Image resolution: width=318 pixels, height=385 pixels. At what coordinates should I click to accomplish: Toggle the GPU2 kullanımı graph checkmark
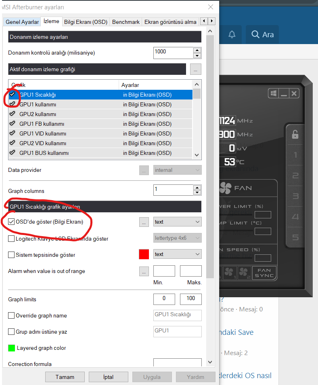[x=12, y=114]
